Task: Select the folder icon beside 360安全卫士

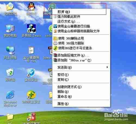Action: pyautogui.click(x=51, y=95)
